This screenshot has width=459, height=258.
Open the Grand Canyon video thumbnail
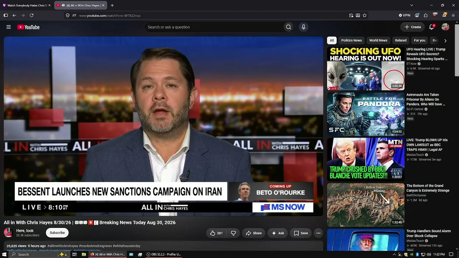(x=366, y=205)
